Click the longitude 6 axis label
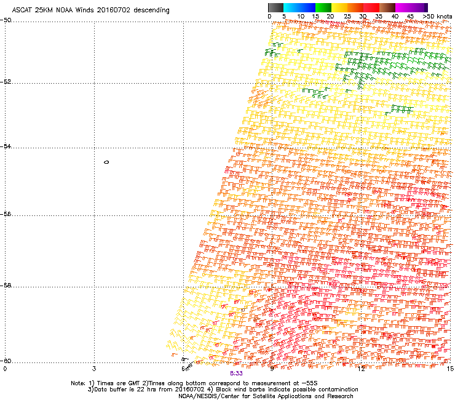 183,369
